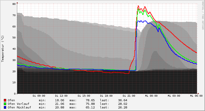Click the 80 label on the Y-axis
This screenshot has height=111, width=205.
tap(14, 4)
